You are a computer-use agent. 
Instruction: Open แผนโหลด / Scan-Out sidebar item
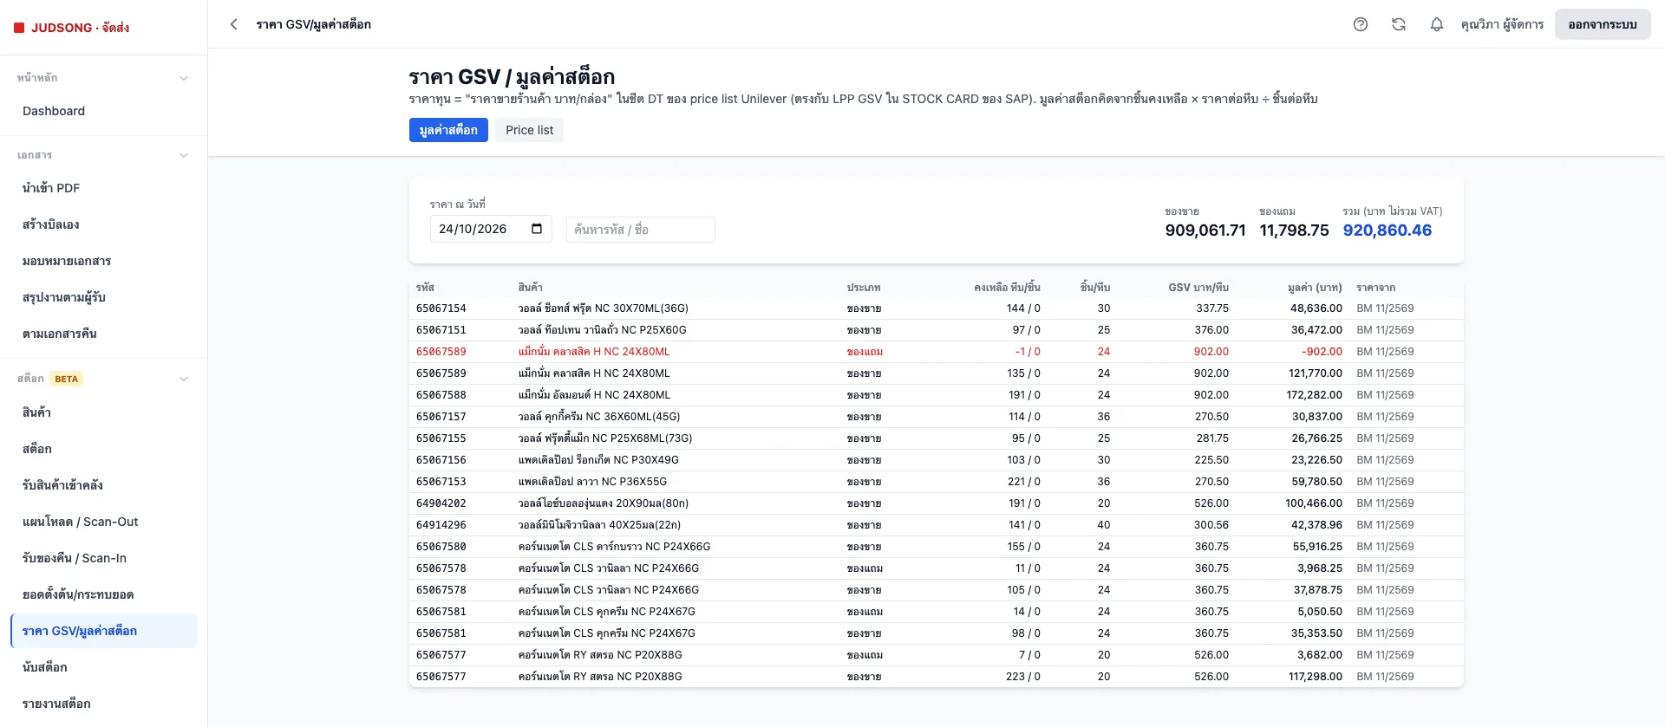tap(103, 522)
